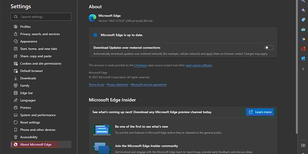Open the Shopping tag icon in sidebar
Screen dimensions: 308x154
click(x=303, y=20)
